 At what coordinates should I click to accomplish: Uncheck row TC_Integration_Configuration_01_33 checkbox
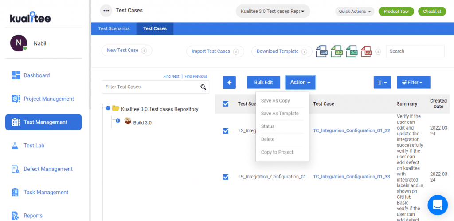(x=226, y=177)
